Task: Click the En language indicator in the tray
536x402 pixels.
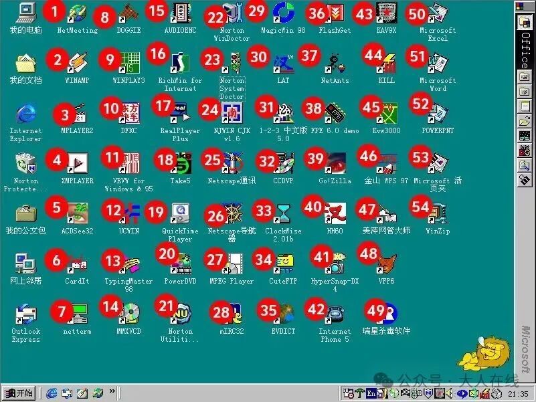Action: point(371,393)
